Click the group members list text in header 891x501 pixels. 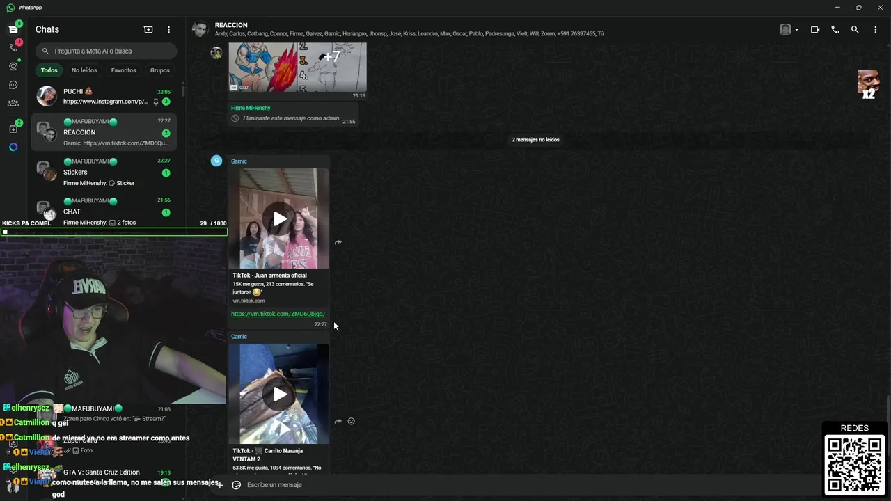coord(409,34)
